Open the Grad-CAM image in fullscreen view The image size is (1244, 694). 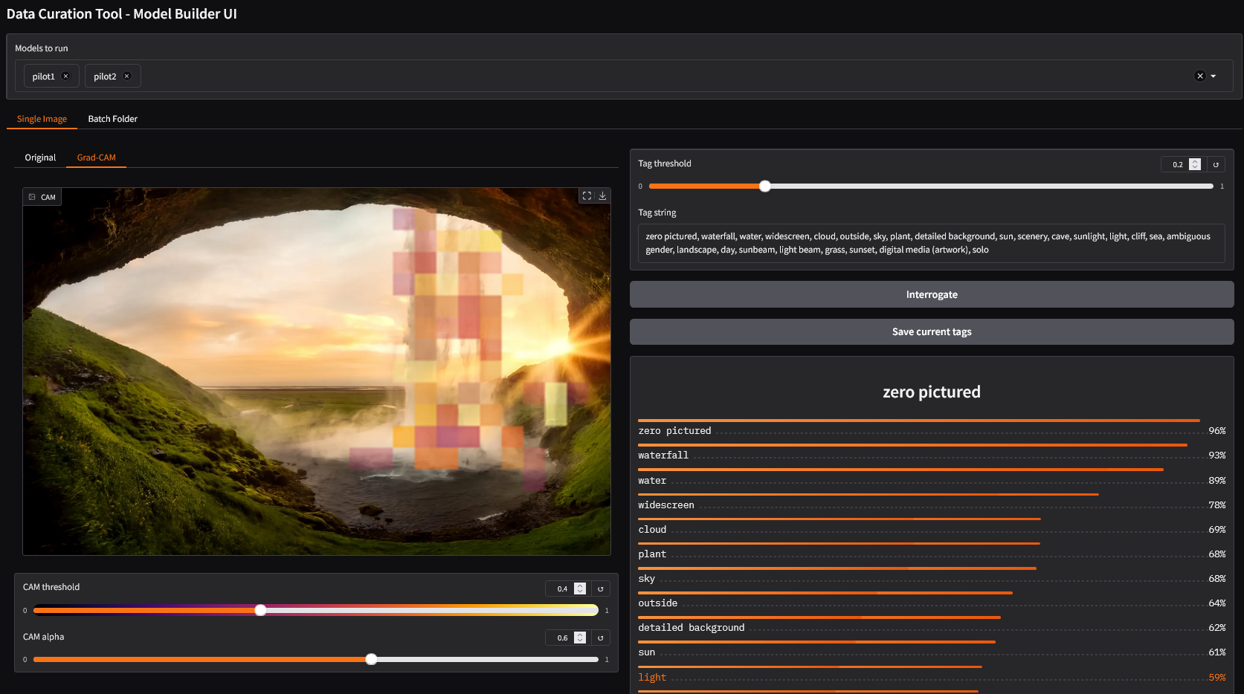(x=586, y=195)
